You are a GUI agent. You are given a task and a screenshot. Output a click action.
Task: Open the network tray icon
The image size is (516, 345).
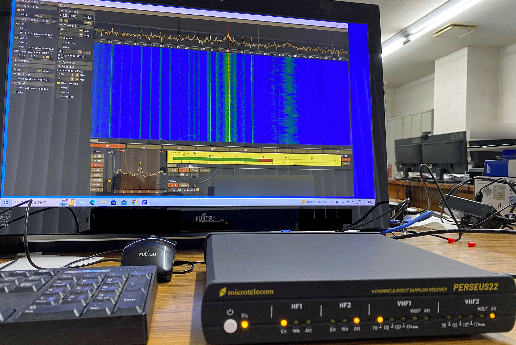(343, 202)
